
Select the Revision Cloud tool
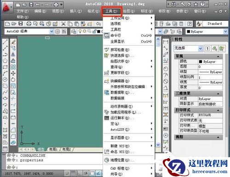pos(5,86)
